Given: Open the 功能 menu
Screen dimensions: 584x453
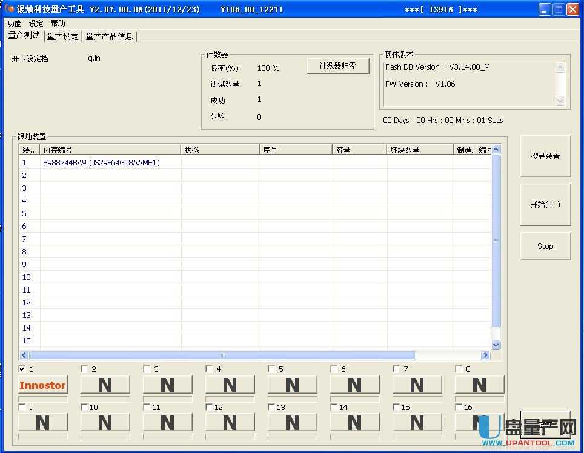Looking at the screenshot, I should (x=14, y=23).
